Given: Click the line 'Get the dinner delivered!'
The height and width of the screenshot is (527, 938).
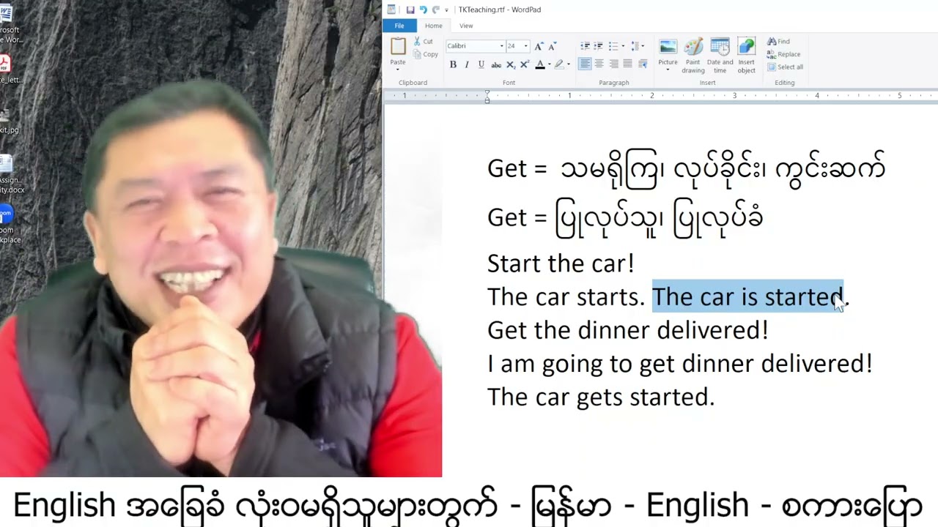Looking at the screenshot, I should coord(628,330).
